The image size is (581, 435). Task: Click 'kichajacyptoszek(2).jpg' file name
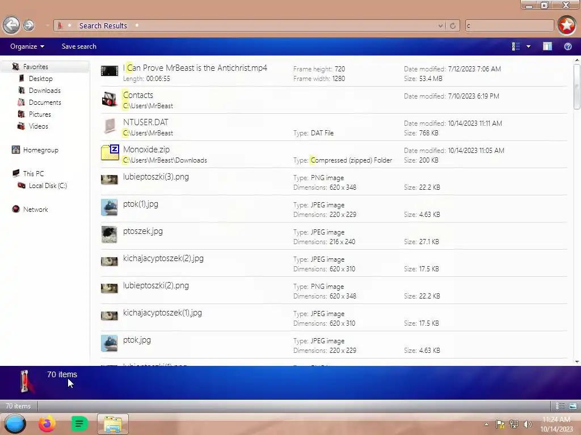tap(163, 258)
